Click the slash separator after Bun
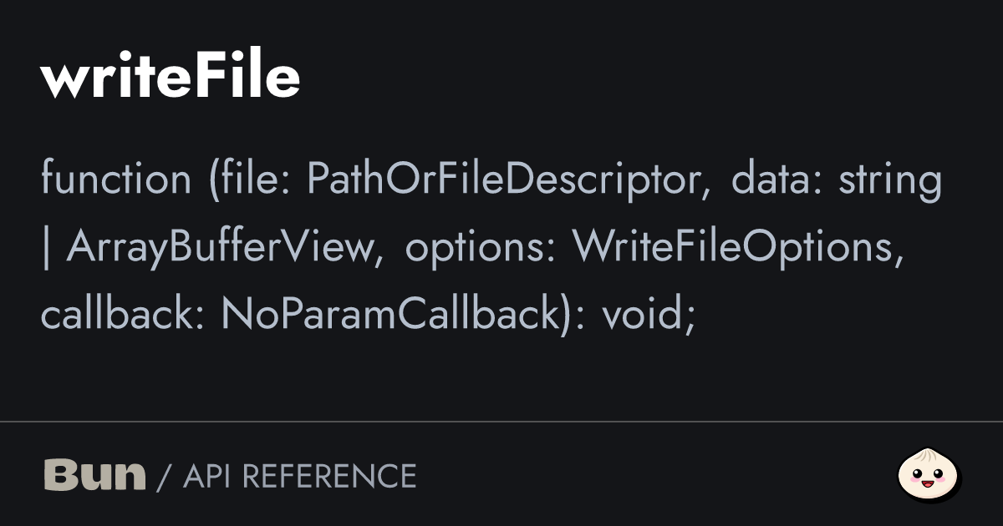 (164, 477)
